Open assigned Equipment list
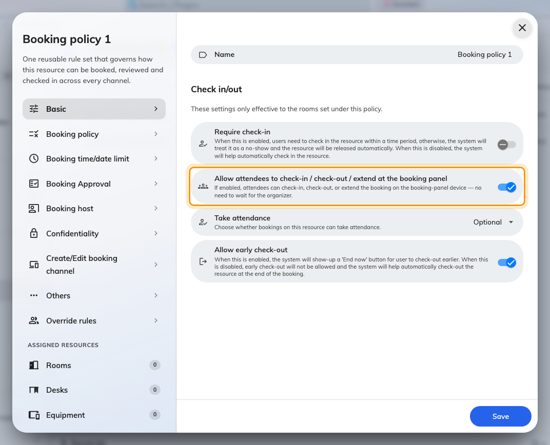Viewport: 550px width, 445px height. click(x=94, y=415)
